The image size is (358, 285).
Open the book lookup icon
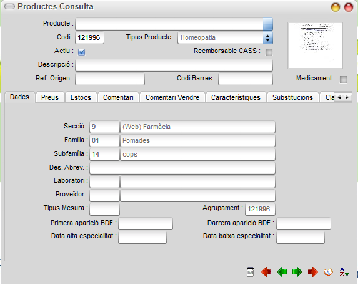tap(328, 272)
